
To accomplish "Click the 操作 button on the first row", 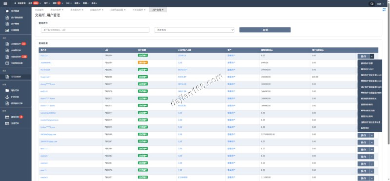I will pyautogui.click(x=364, y=56).
